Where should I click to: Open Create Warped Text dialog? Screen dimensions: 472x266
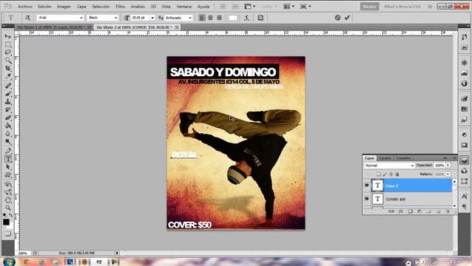[247, 18]
